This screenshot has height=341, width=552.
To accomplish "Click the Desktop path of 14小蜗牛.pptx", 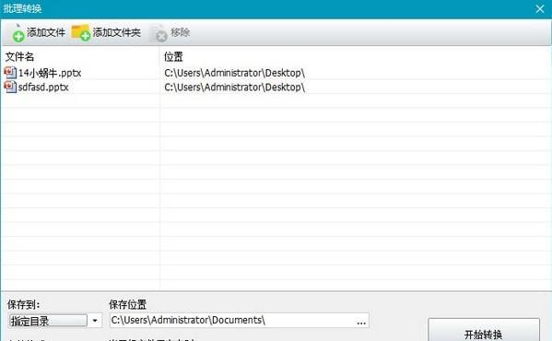I will 234,73.
